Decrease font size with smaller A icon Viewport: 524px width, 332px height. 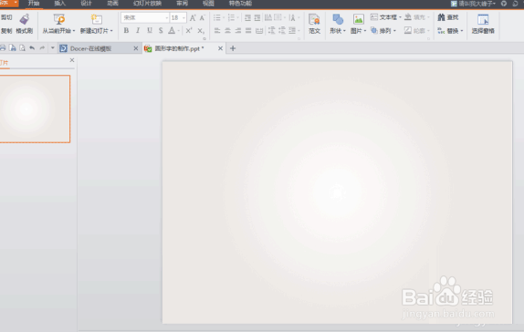202,17
